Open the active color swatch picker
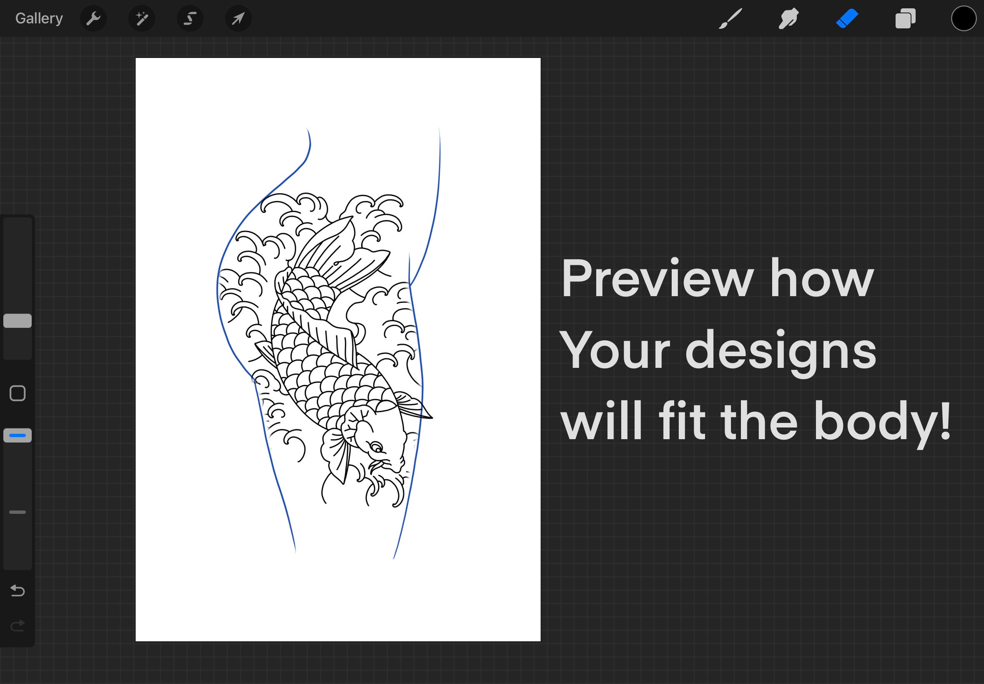The width and height of the screenshot is (984, 684). click(x=964, y=18)
